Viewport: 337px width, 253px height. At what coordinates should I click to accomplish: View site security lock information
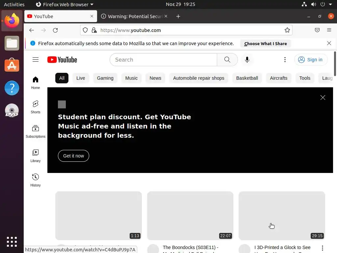pos(94,30)
